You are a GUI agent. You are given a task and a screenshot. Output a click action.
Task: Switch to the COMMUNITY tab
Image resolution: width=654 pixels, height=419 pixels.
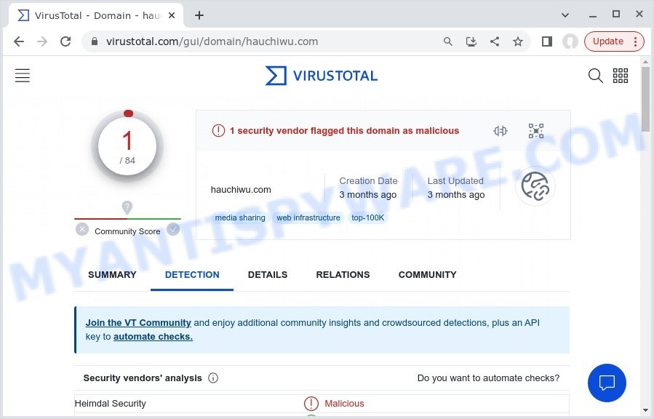pyautogui.click(x=427, y=275)
